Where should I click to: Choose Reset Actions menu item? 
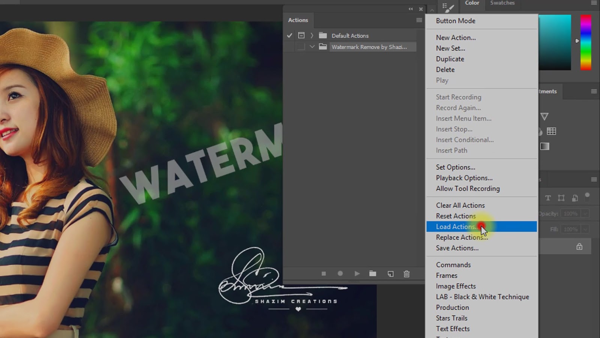(481, 216)
